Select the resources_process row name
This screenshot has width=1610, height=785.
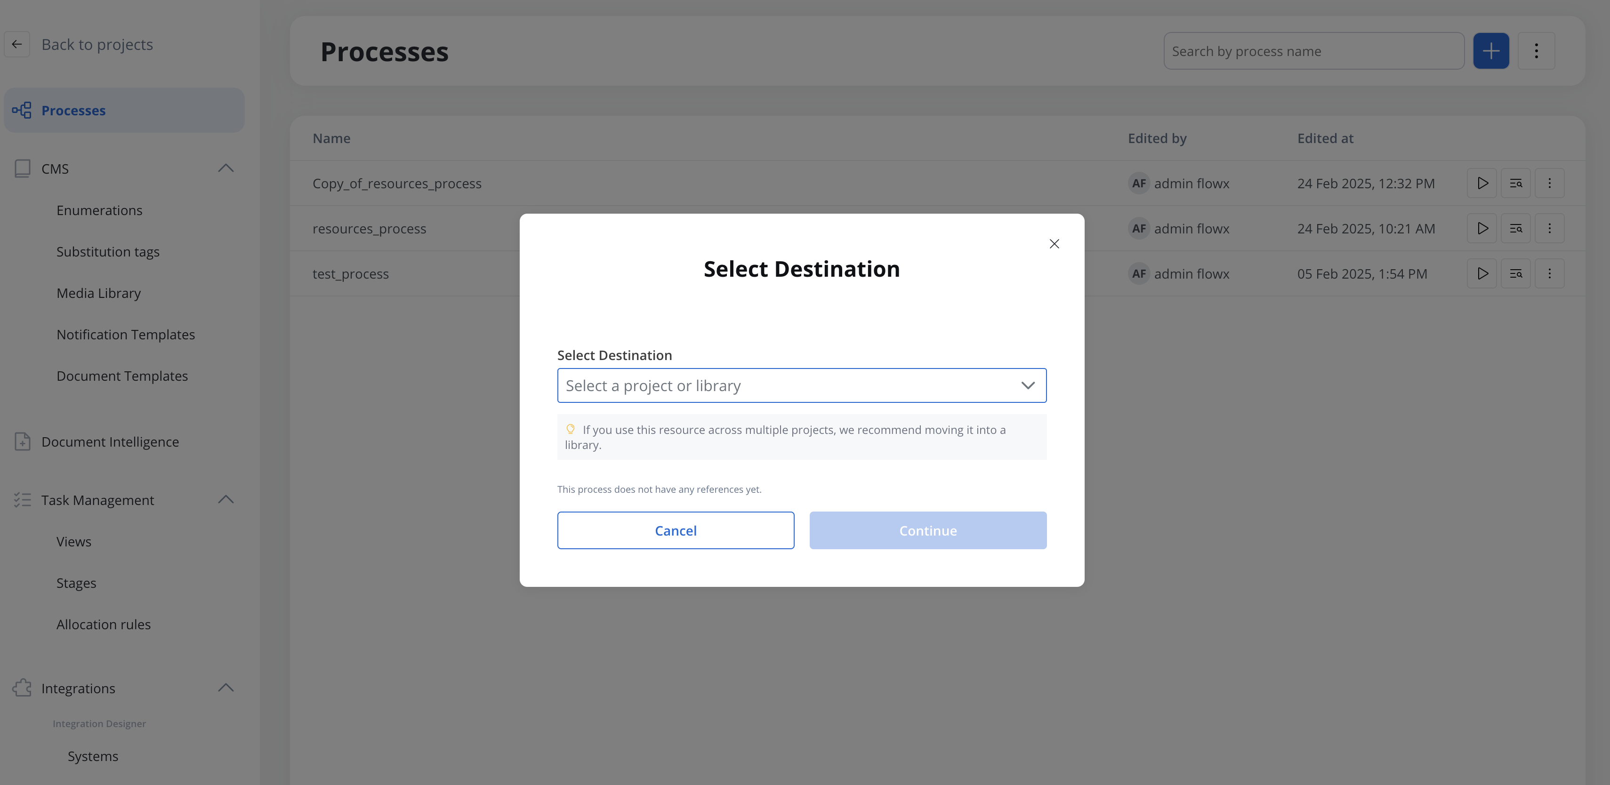pyautogui.click(x=370, y=228)
